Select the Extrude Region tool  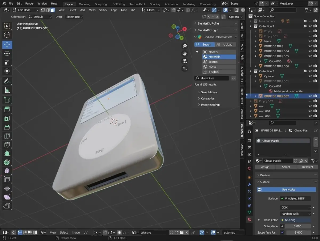(7, 110)
